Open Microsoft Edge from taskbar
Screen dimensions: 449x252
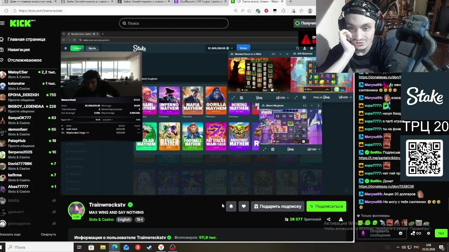(114, 247)
